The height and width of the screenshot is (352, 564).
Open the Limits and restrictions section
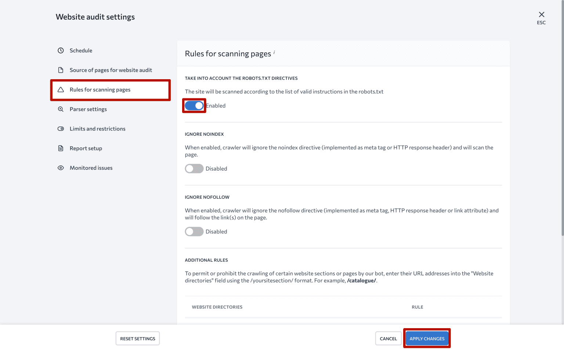[x=97, y=128]
